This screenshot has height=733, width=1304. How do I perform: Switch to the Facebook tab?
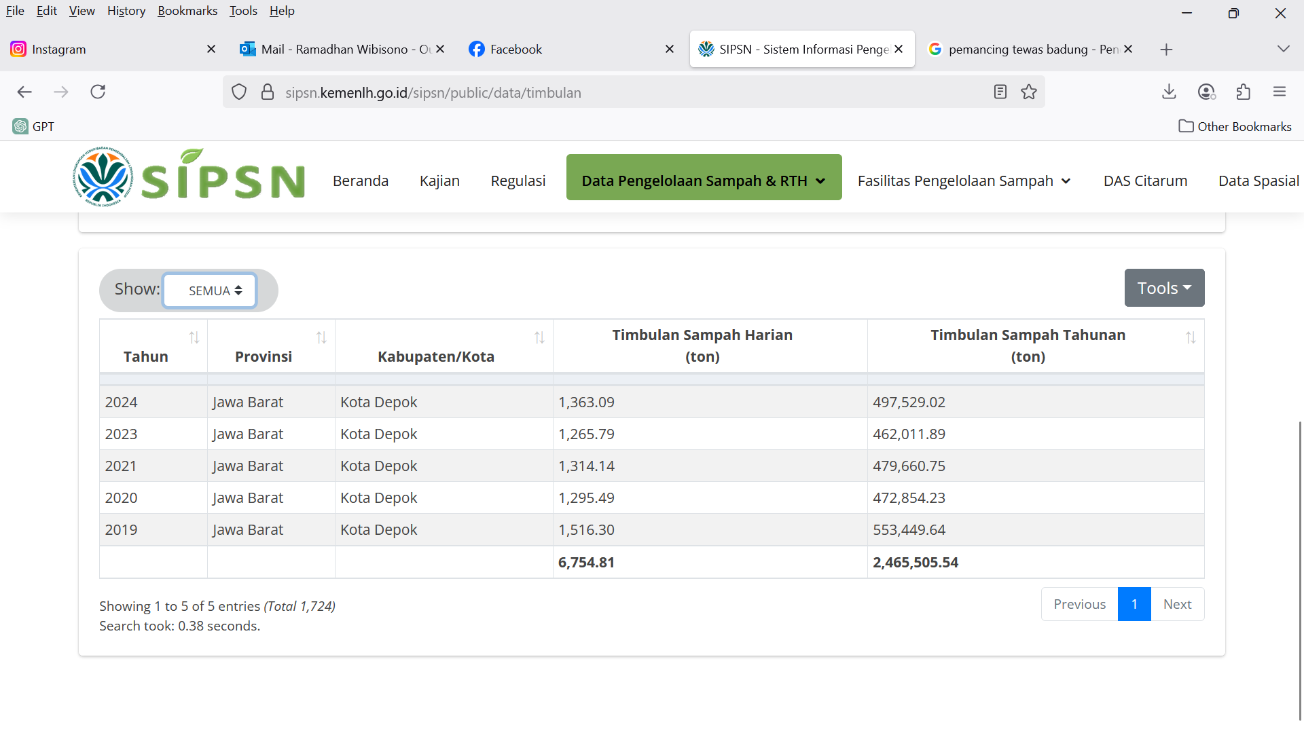point(516,49)
